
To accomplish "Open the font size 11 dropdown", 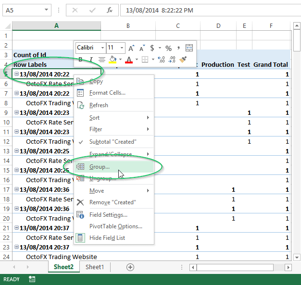I will pyautogui.click(x=121, y=48).
